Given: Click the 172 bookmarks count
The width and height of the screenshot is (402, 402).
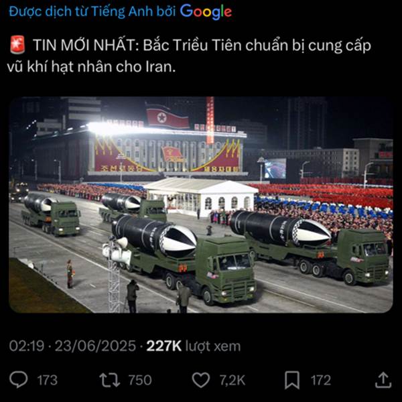Looking at the screenshot, I should 321,380.
